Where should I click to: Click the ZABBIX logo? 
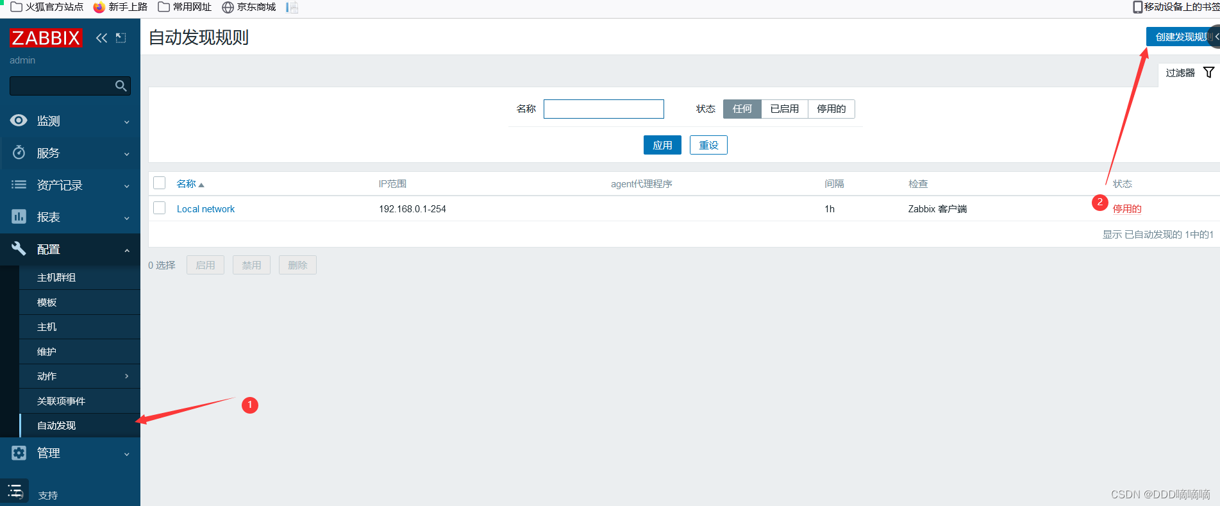click(46, 38)
